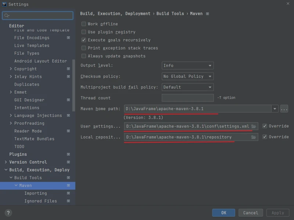Select Importing under Maven
Screen dimensions: 294x220
pos(36,193)
